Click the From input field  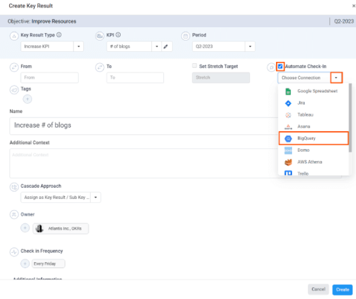click(x=50, y=78)
